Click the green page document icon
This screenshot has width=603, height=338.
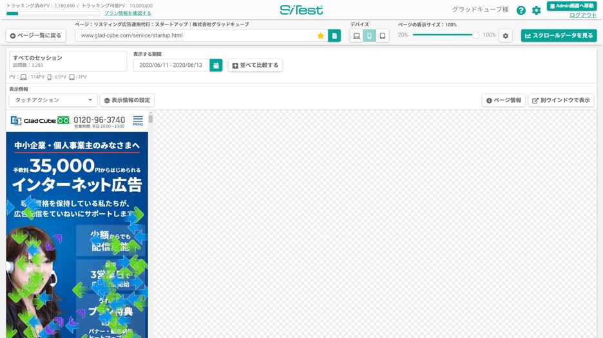coord(334,36)
